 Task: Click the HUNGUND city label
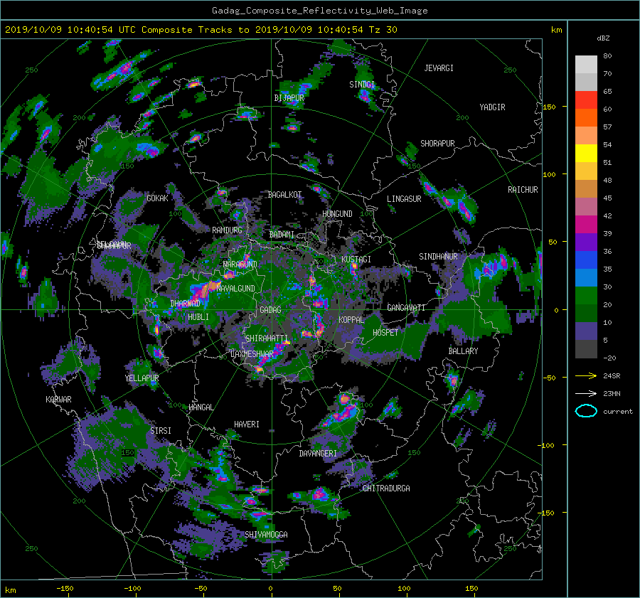337,214
